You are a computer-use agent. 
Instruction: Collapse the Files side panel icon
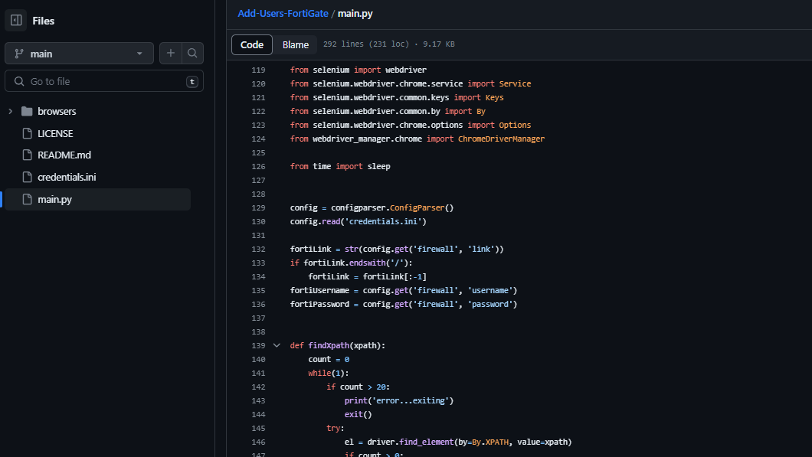point(16,20)
